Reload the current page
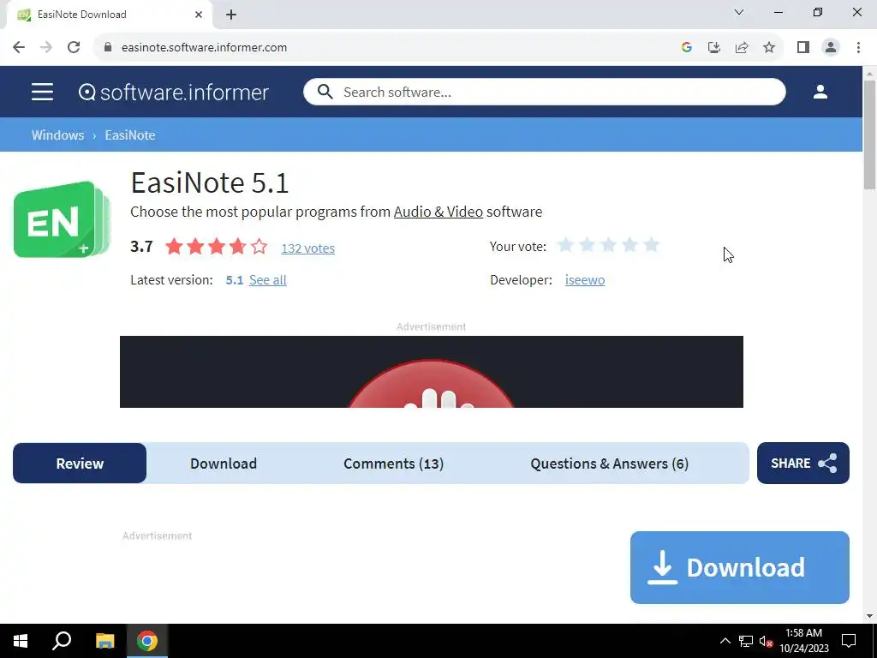877x658 pixels. 74,47
